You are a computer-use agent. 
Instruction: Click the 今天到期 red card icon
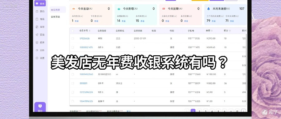163,9
